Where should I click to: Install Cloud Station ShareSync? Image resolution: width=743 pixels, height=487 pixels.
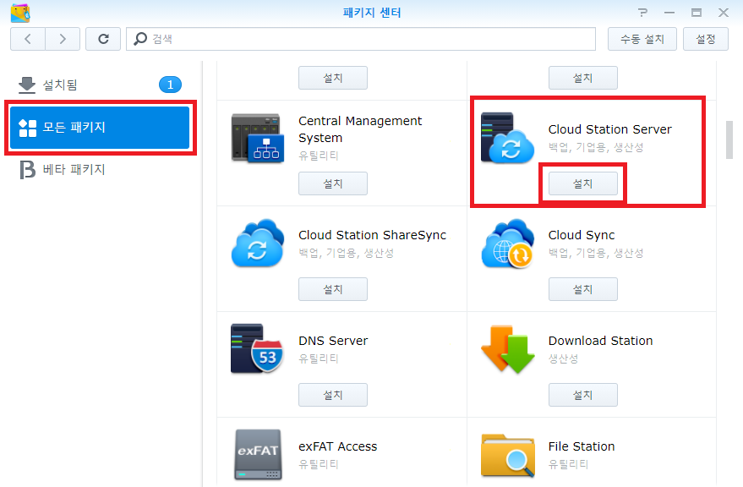tap(333, 289)
